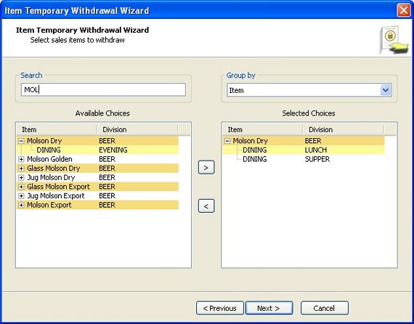
Task: Cancel the withdrawal wizard
Action: click(325, 308)
